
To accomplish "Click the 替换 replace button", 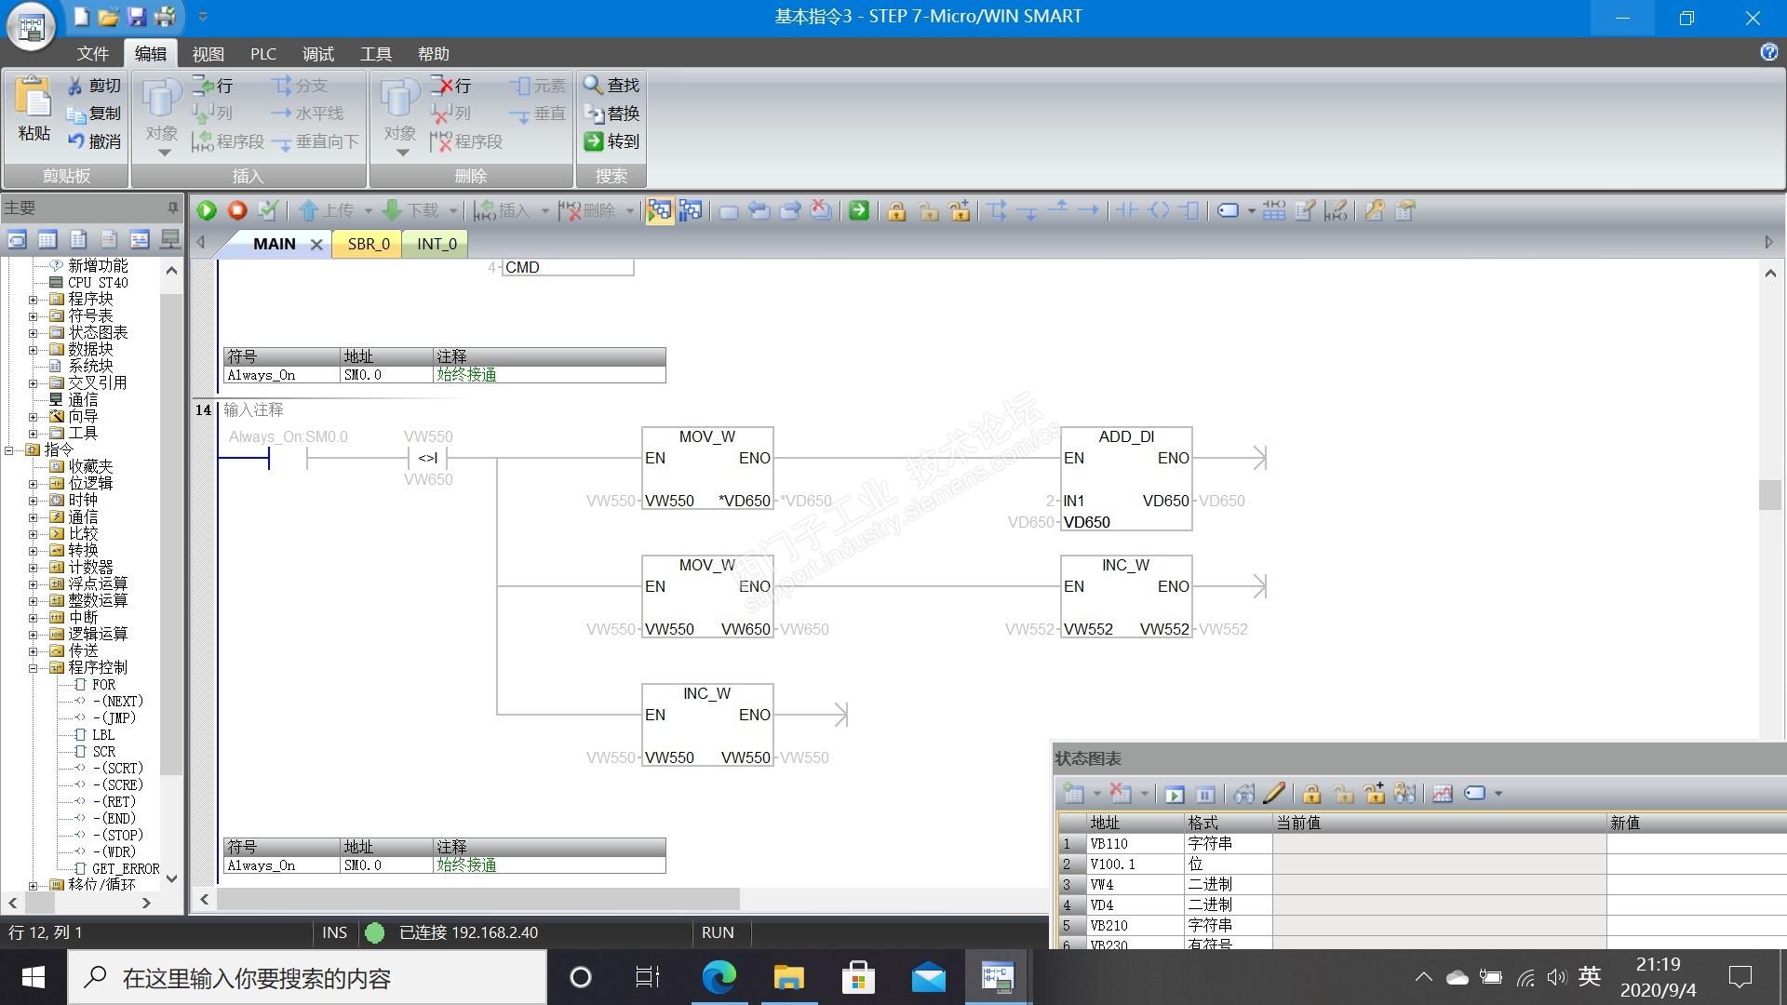I will 611,114.
